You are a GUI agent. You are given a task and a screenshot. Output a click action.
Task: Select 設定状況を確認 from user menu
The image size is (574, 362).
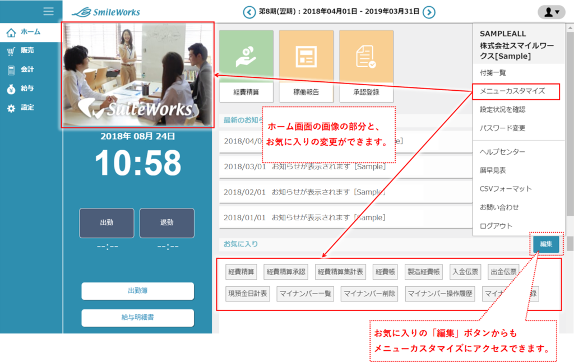click(x=503, y=110)
